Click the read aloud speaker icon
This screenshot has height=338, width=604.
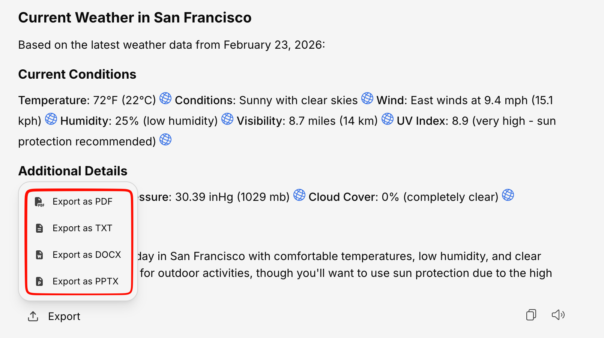tap(558, 315)
